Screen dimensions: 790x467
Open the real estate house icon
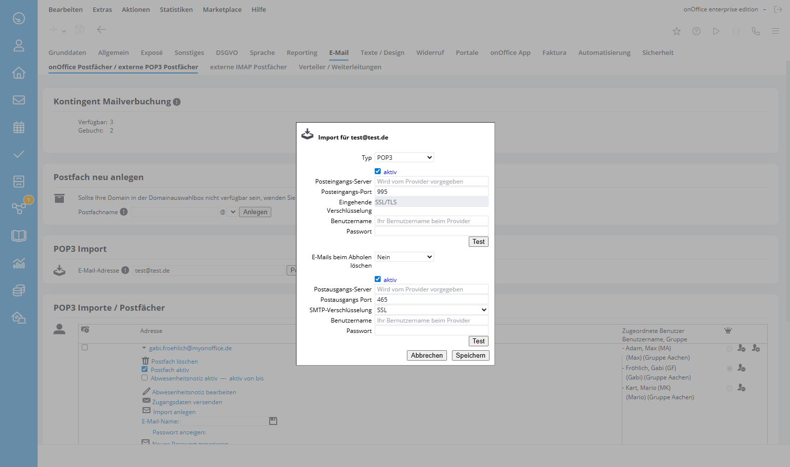(19, 73)
